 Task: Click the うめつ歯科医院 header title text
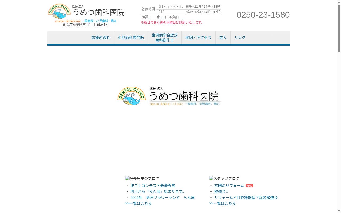pos(98,12)
